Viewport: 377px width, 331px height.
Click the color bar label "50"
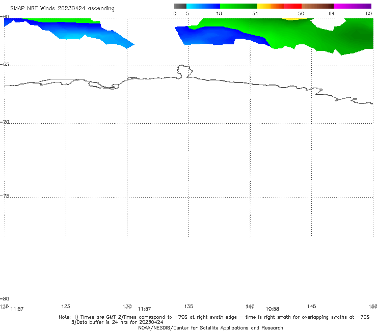[301, 14]
